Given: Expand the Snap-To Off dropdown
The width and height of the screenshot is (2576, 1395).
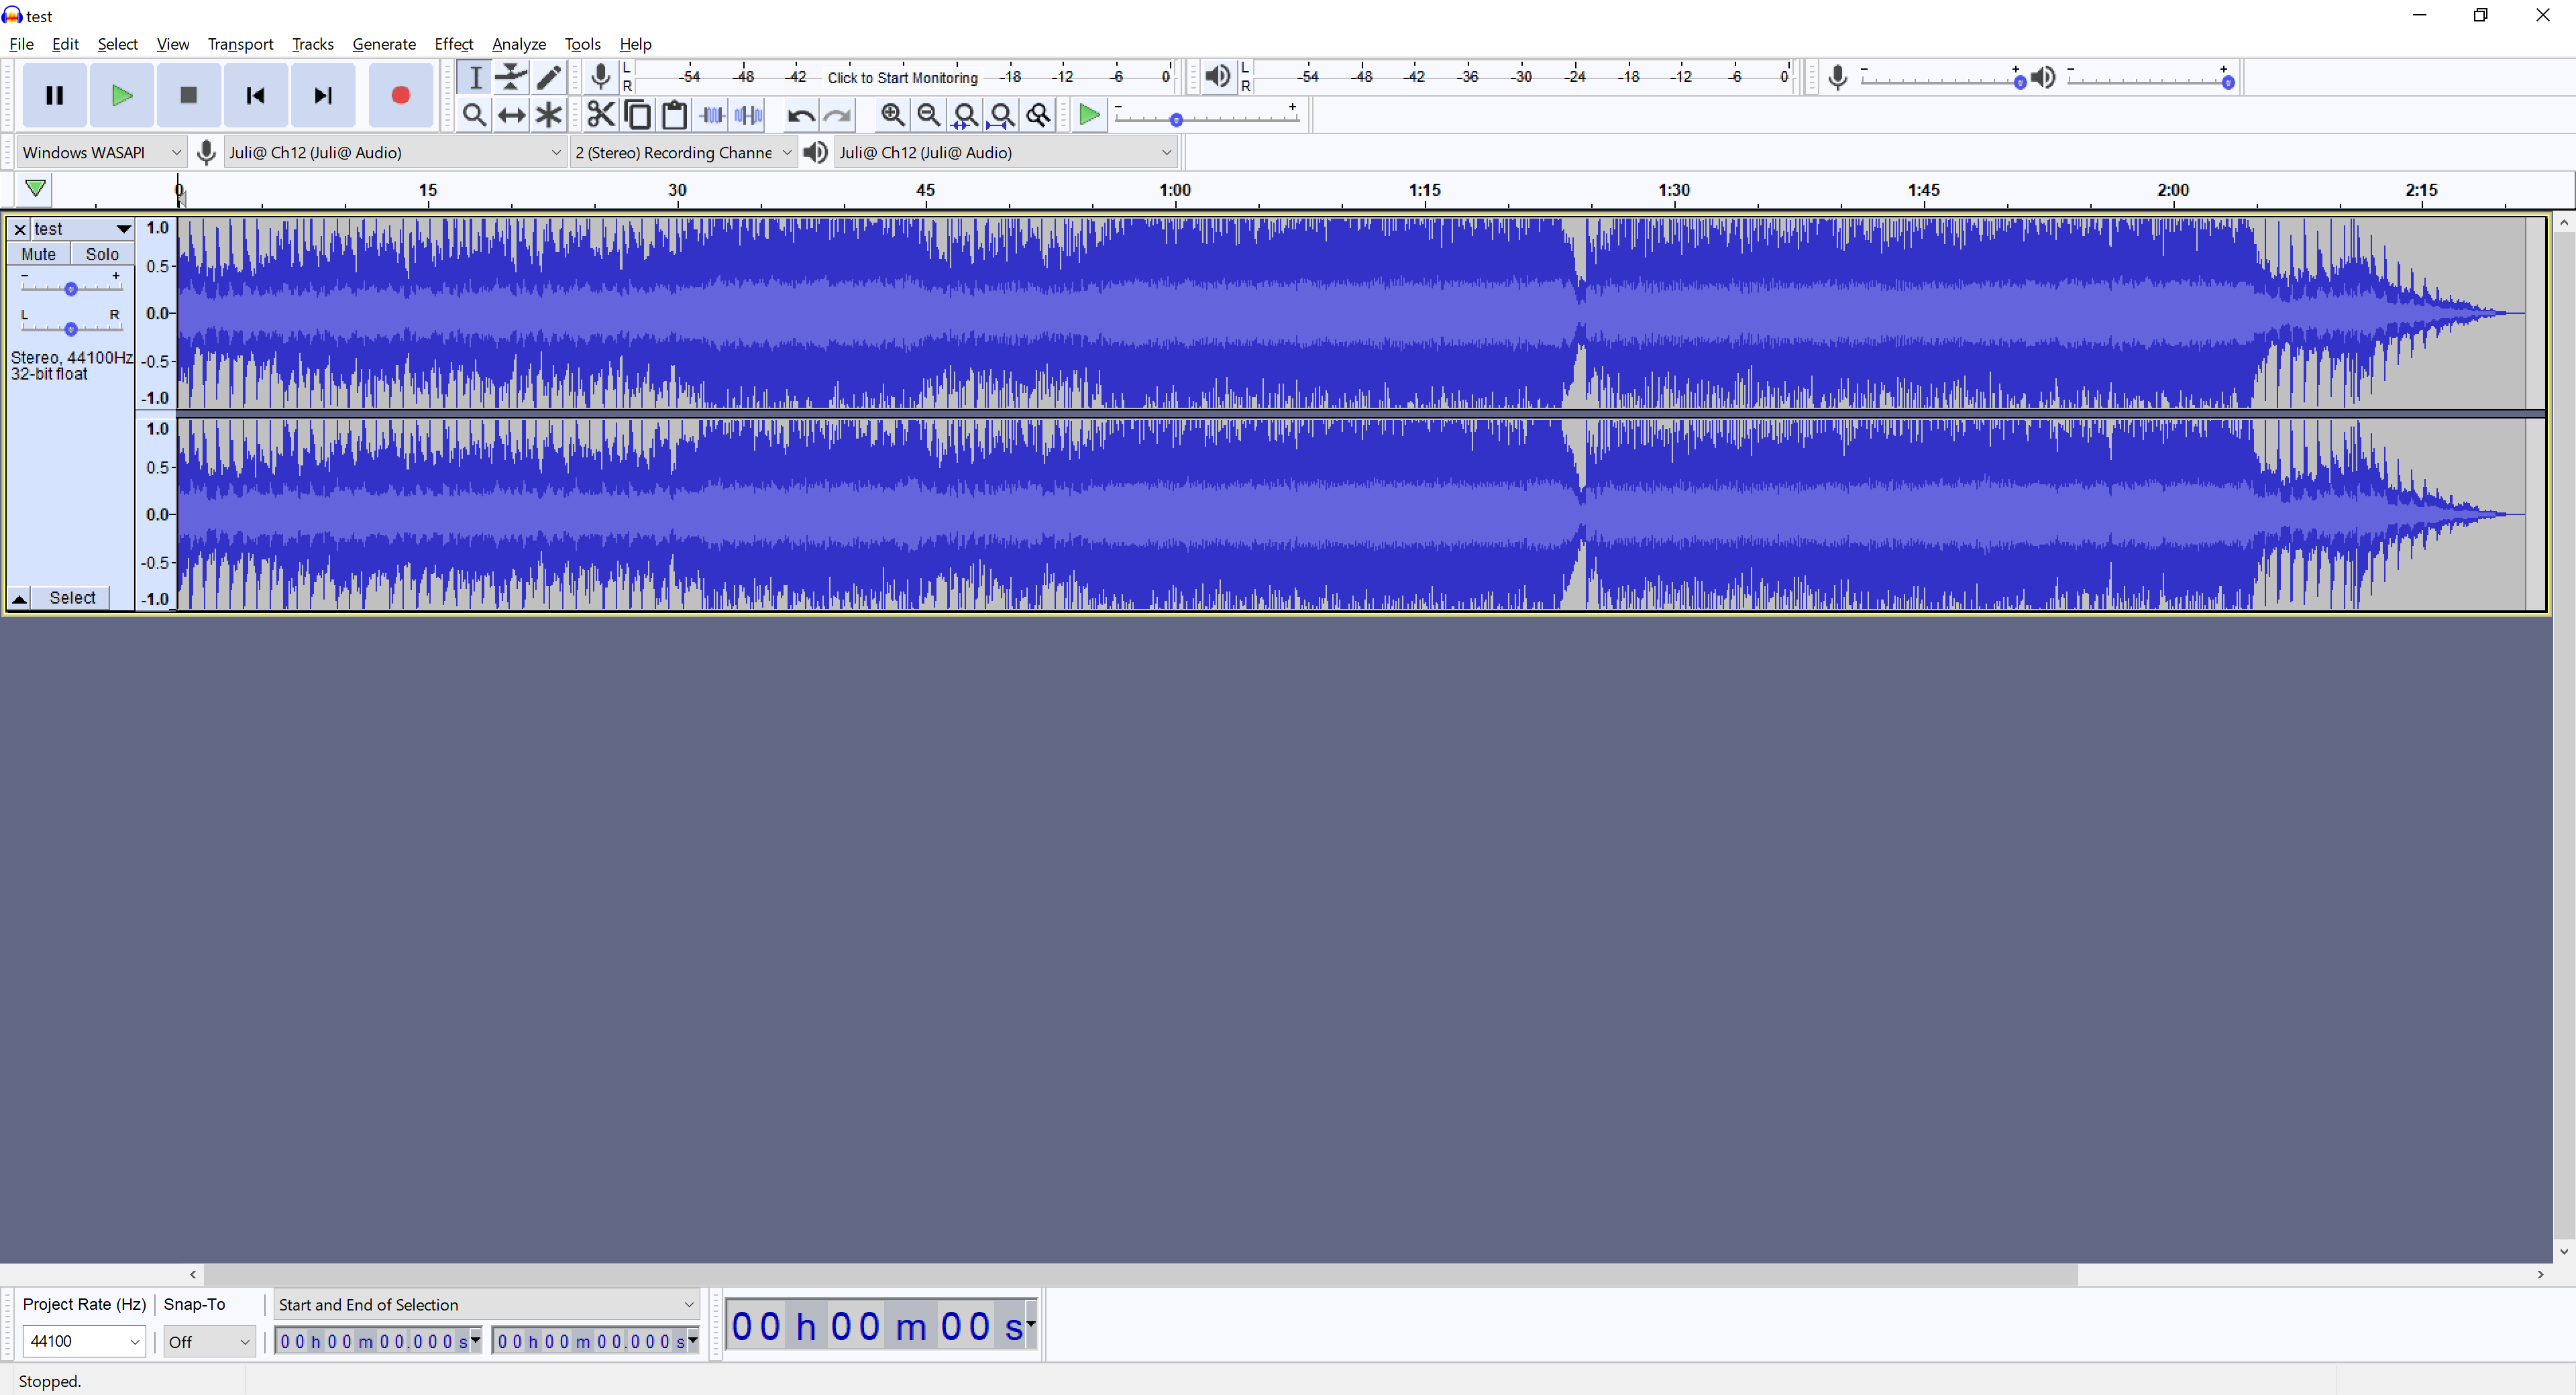Looking at the screenshot, I should (209, 1342).
